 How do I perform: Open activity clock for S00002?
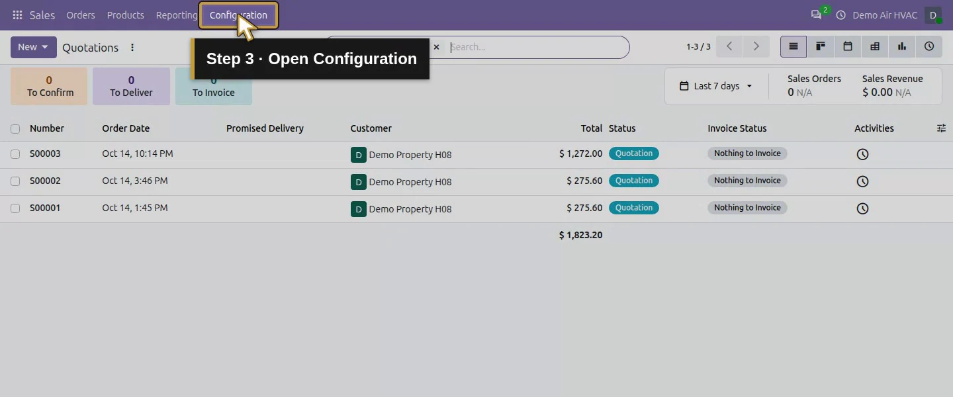[x=862, y=181]
